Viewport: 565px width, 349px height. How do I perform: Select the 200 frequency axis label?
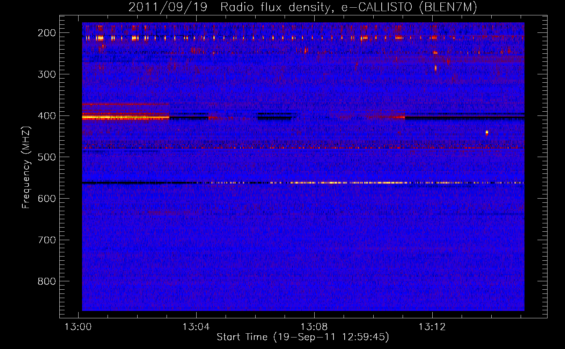pyautogui.click(x=47, y=33)
